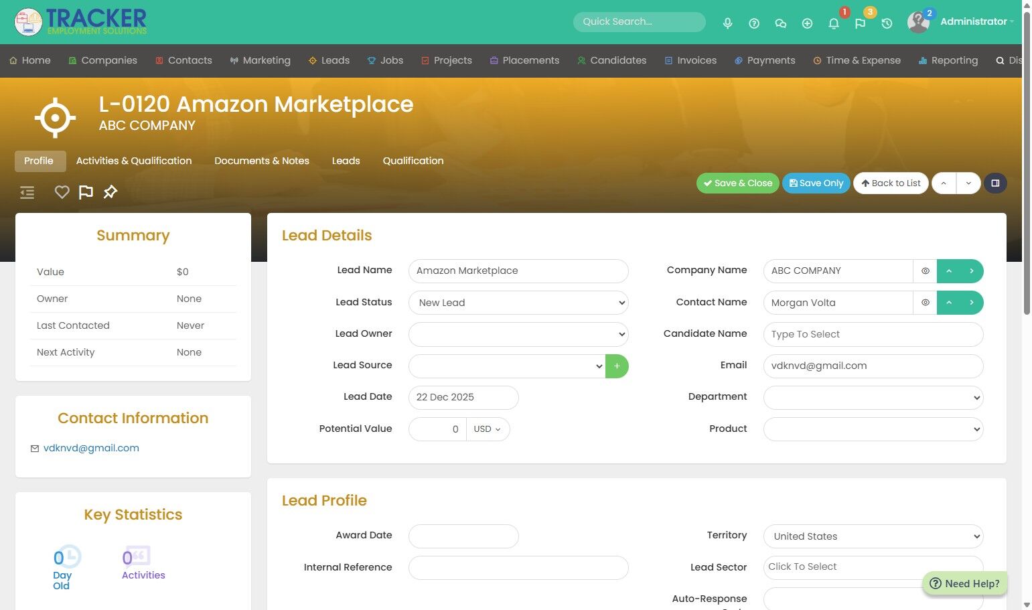Image resolution: width=1032 pixels, height=610 pixels.
Task: Pin this lead with the pin icon
Action: pos(110,192)
